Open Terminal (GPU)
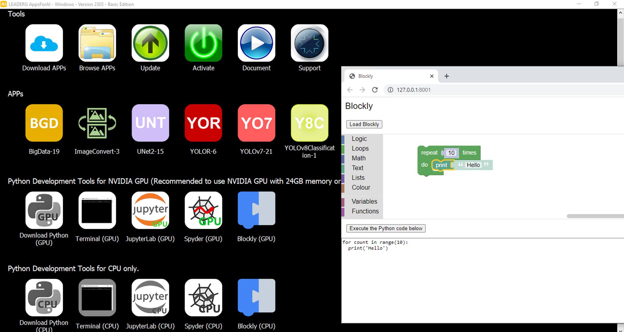The width and height of the screenshot is (624, 332). [x=97, y=210]
